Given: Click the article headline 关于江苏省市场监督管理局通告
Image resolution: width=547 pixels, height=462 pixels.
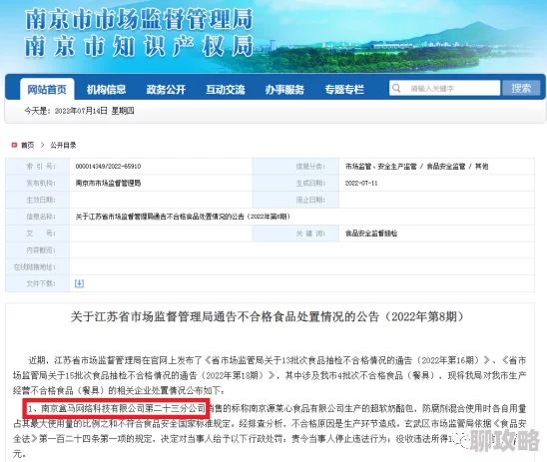Looking at the screenshot, I should (x=268, y=316).
